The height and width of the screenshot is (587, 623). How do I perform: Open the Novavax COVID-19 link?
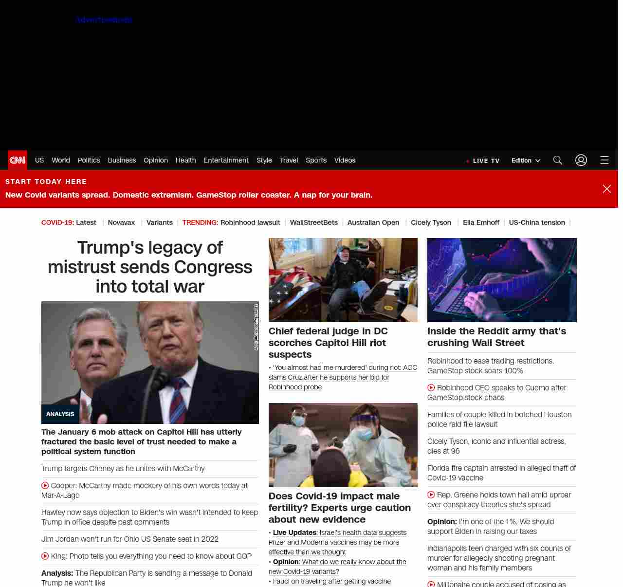pos(121,222)
